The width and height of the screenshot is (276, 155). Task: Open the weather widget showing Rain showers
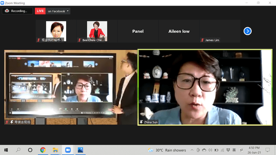(x=167, y=150)
